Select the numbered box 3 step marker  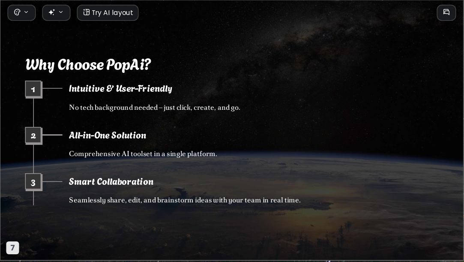click(33, 182)
